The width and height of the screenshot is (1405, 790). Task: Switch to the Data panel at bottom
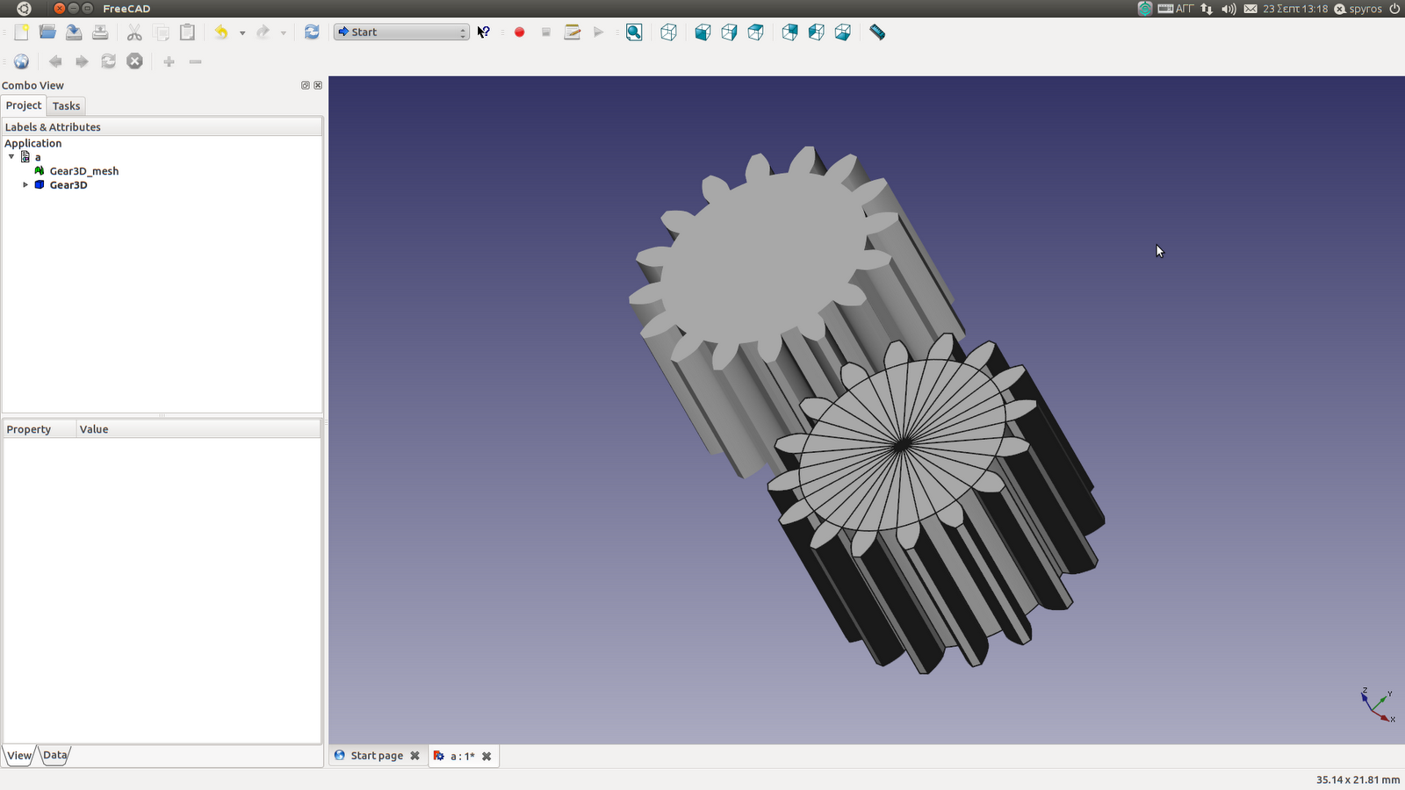pos(54,754)
